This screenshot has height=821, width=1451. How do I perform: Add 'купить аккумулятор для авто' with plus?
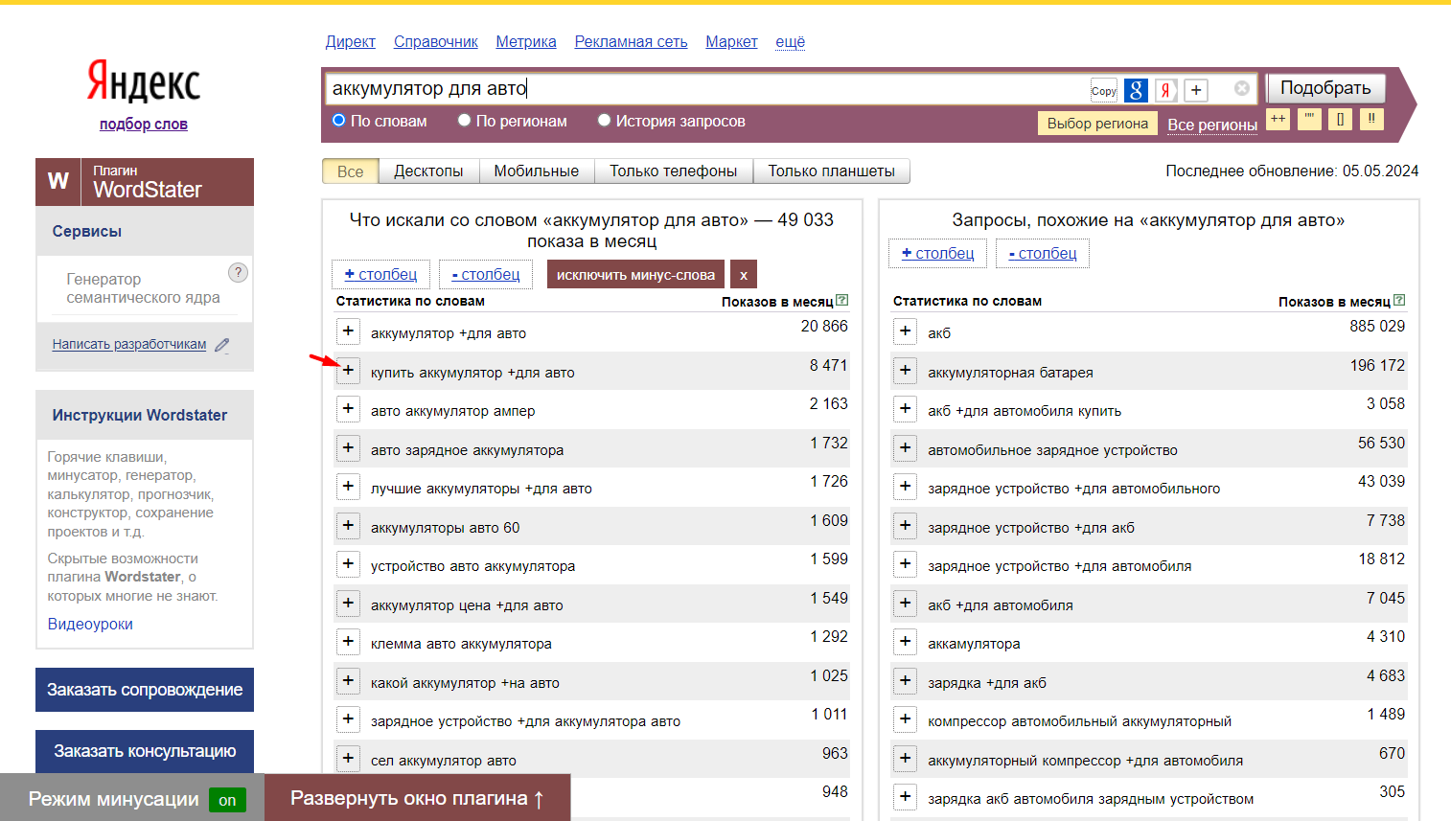[348, 371]
